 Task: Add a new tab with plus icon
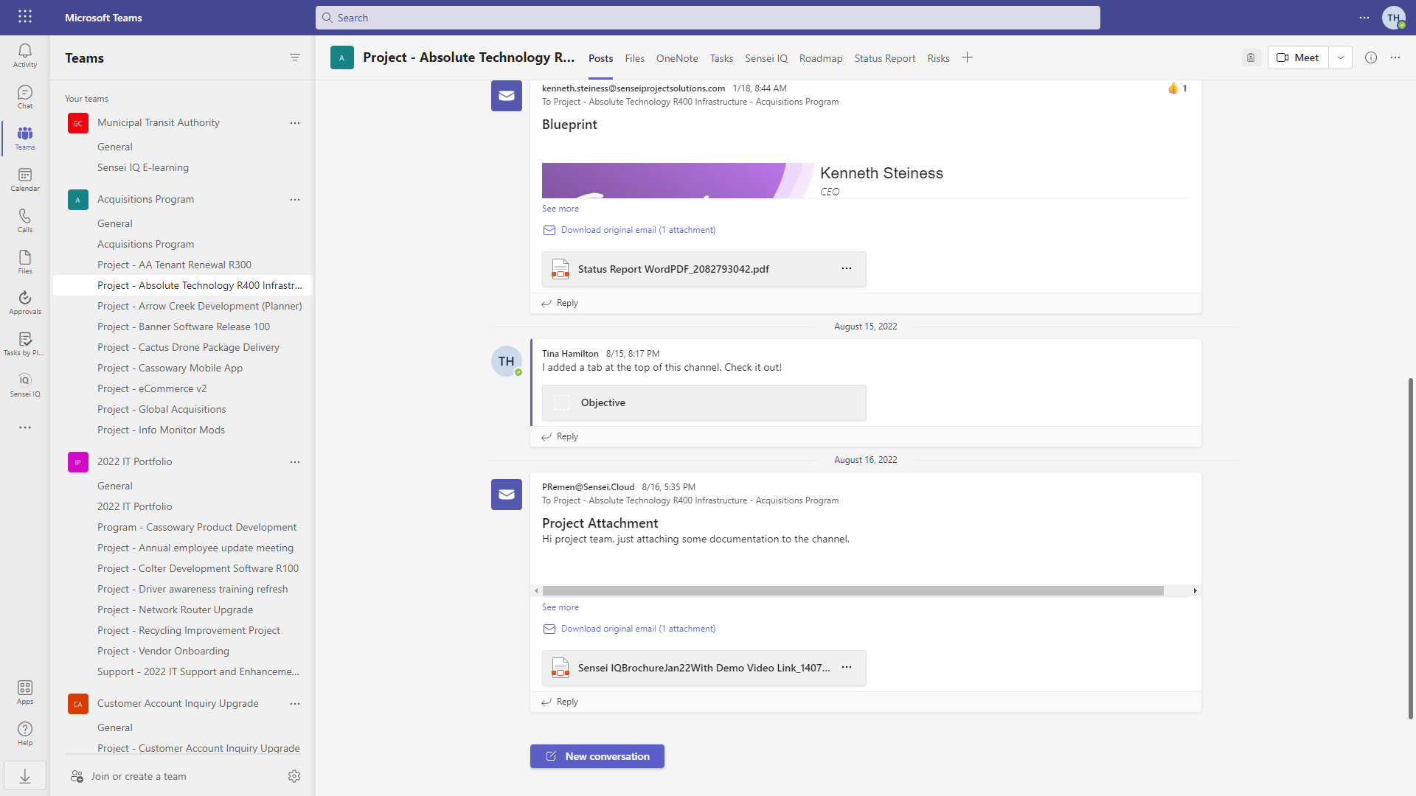point(967,57)
